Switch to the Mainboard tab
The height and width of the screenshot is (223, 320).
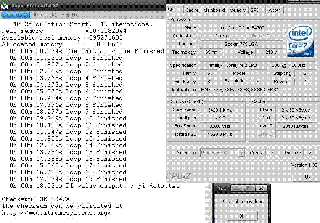(x=214, y=10)
